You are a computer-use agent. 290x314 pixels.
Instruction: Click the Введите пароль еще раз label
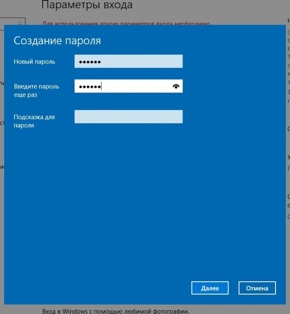tap(37, 90)
